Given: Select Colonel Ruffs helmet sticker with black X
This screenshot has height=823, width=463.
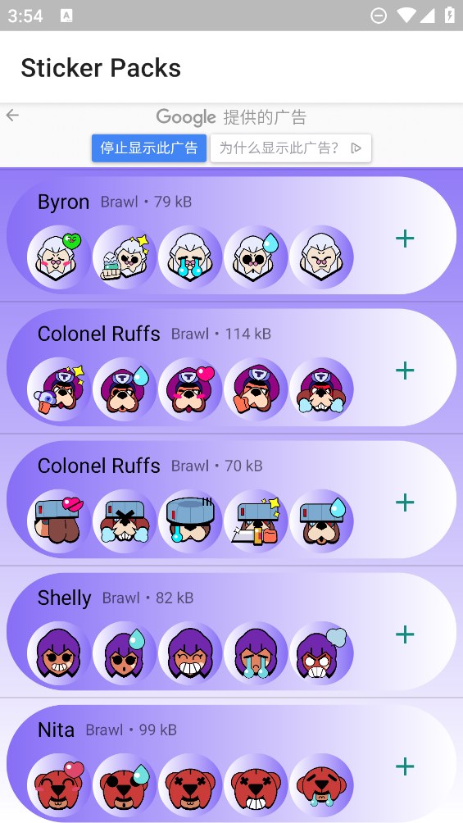Looking at the screenshot, I should click(125, 521).
